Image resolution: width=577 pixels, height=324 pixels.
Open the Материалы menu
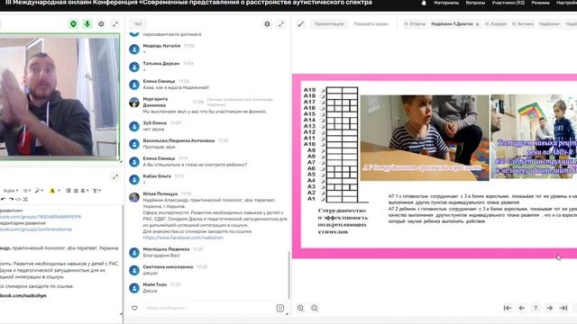tap(446, 3)
